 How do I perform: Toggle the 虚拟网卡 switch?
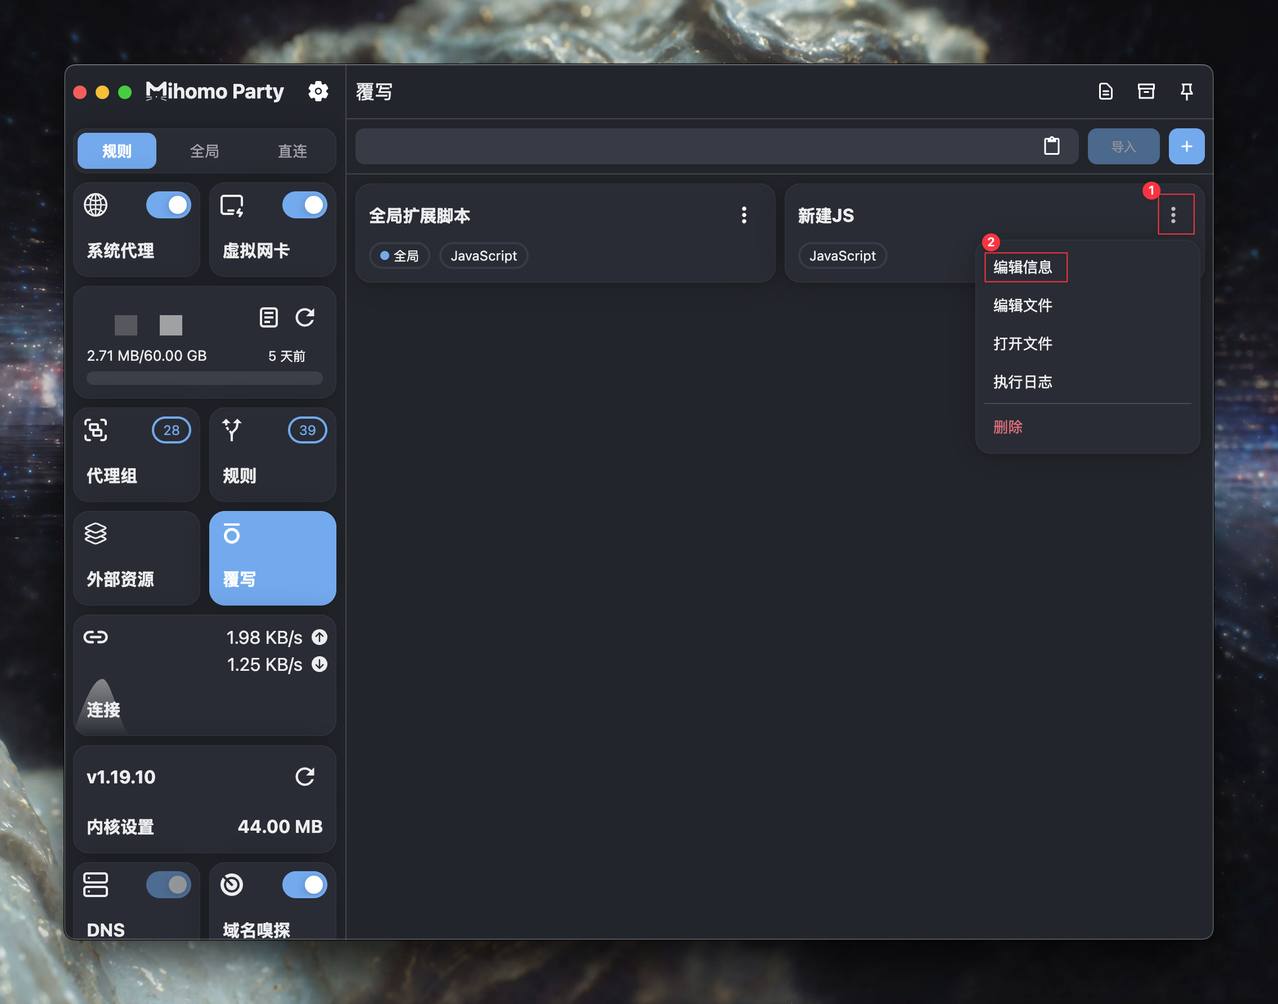304,205
